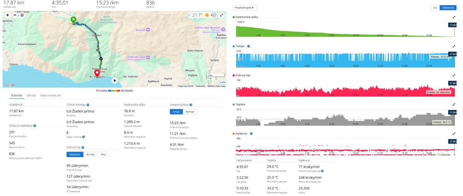Screen dimensions: 463x196
Task: Click the grey Teplota legend dot
Action: coord(234,104)
